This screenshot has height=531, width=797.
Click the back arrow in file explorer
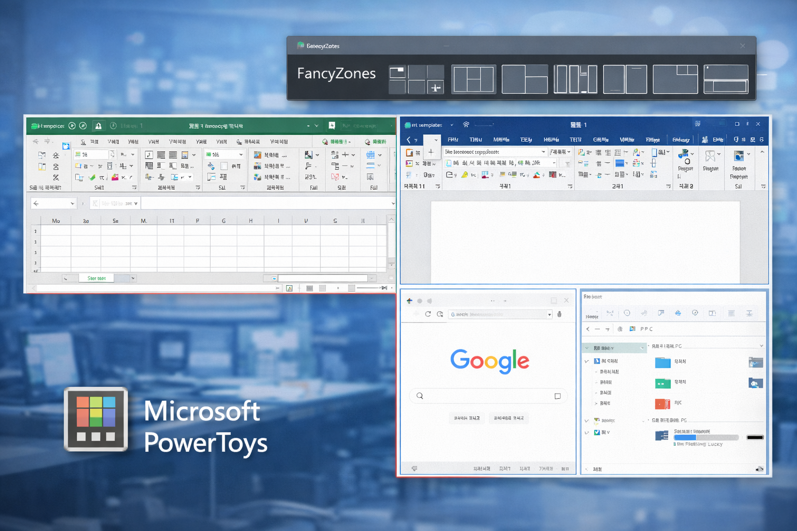[587, 329]
